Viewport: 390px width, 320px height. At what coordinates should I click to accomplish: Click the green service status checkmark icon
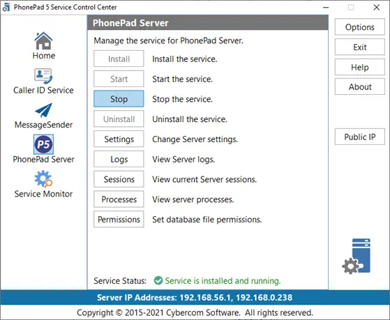coord(158,280)
